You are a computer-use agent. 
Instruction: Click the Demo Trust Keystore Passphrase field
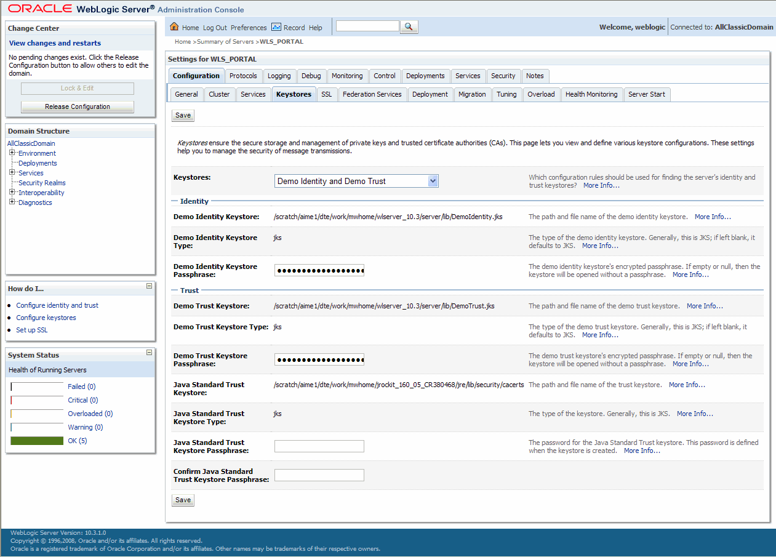[319, 359]
